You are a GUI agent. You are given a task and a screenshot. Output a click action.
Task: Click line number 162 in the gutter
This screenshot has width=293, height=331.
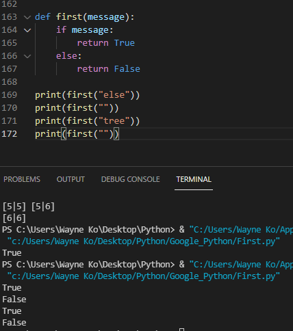10,4
